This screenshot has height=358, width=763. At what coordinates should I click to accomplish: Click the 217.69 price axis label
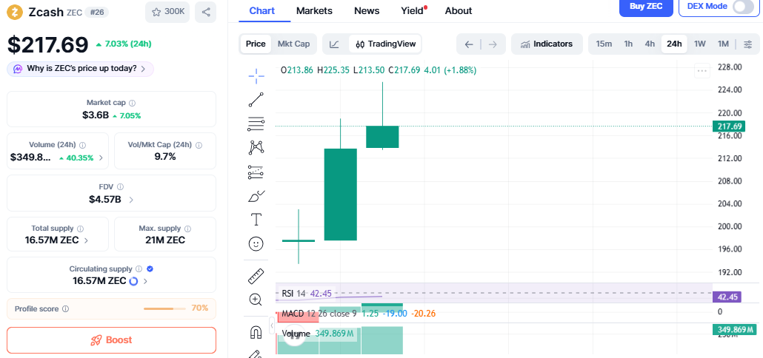click(730, 126)
